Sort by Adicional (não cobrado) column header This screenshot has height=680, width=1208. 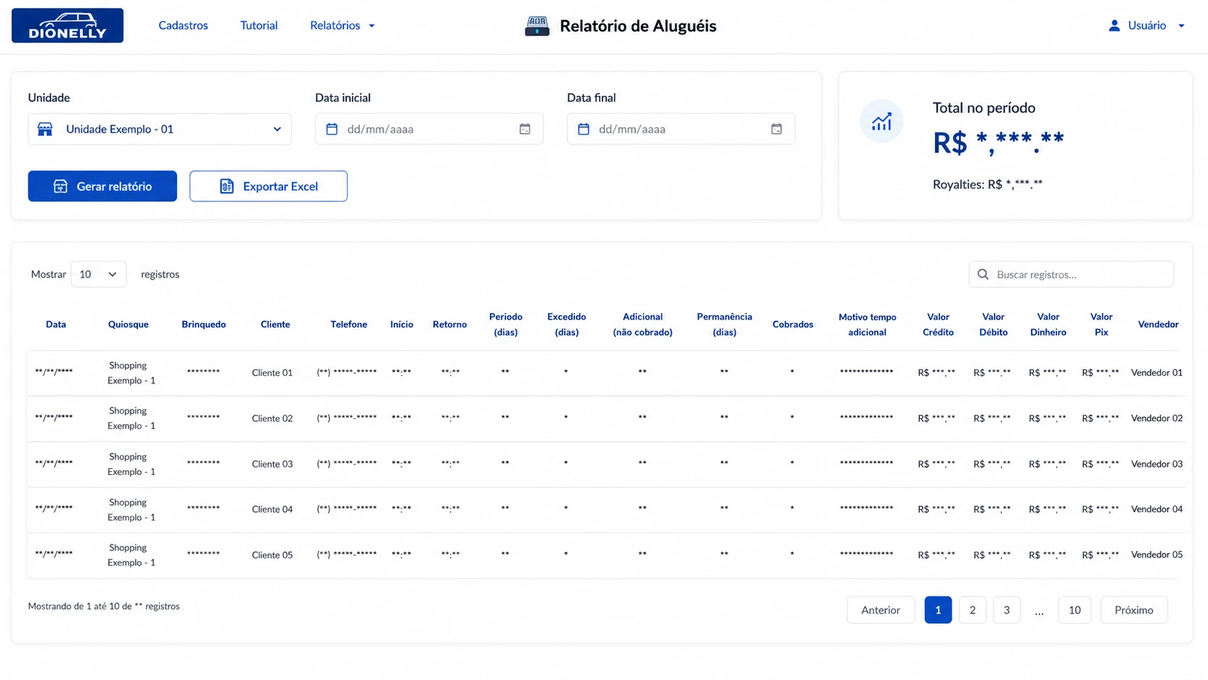click(642, 324)
